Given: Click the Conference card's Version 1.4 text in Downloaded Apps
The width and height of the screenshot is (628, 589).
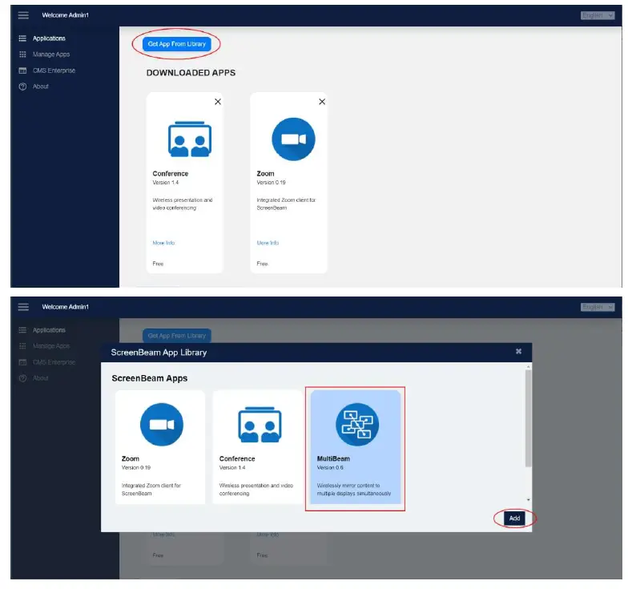Looking at the screenshot, I should 165,183.
